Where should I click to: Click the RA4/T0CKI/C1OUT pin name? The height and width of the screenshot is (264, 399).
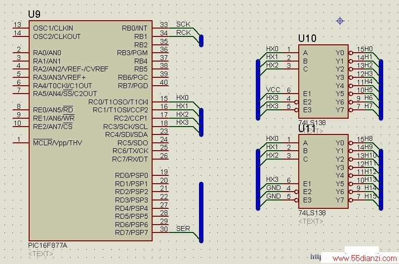62,86
